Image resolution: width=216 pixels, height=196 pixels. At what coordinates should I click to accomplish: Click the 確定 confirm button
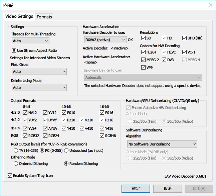(x=136, y=189)
